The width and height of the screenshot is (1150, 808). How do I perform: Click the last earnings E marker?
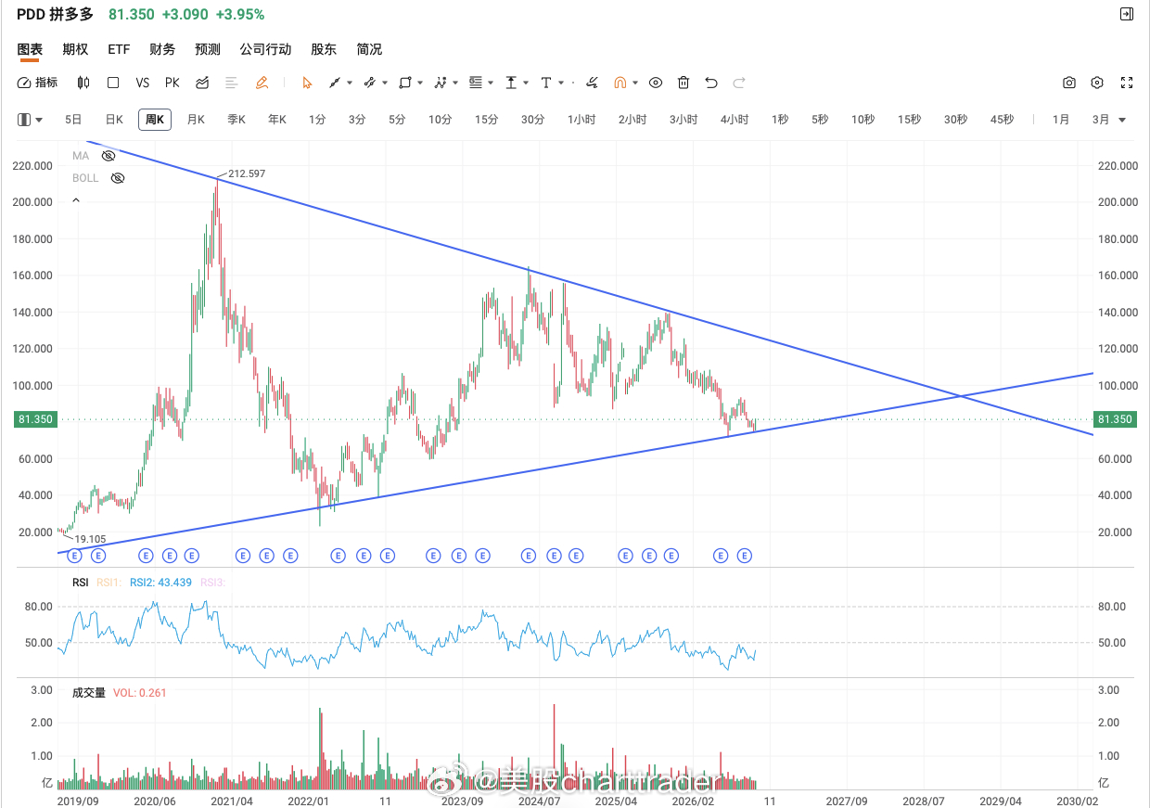(x=744, y=556)
